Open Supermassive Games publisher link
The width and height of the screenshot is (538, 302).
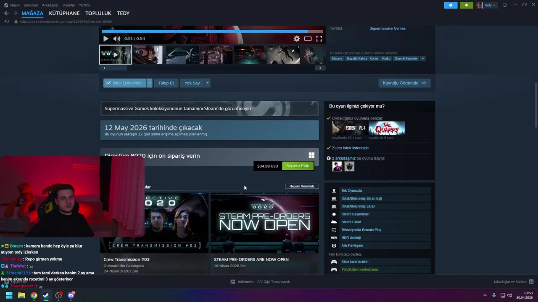(x=388, y=29)
